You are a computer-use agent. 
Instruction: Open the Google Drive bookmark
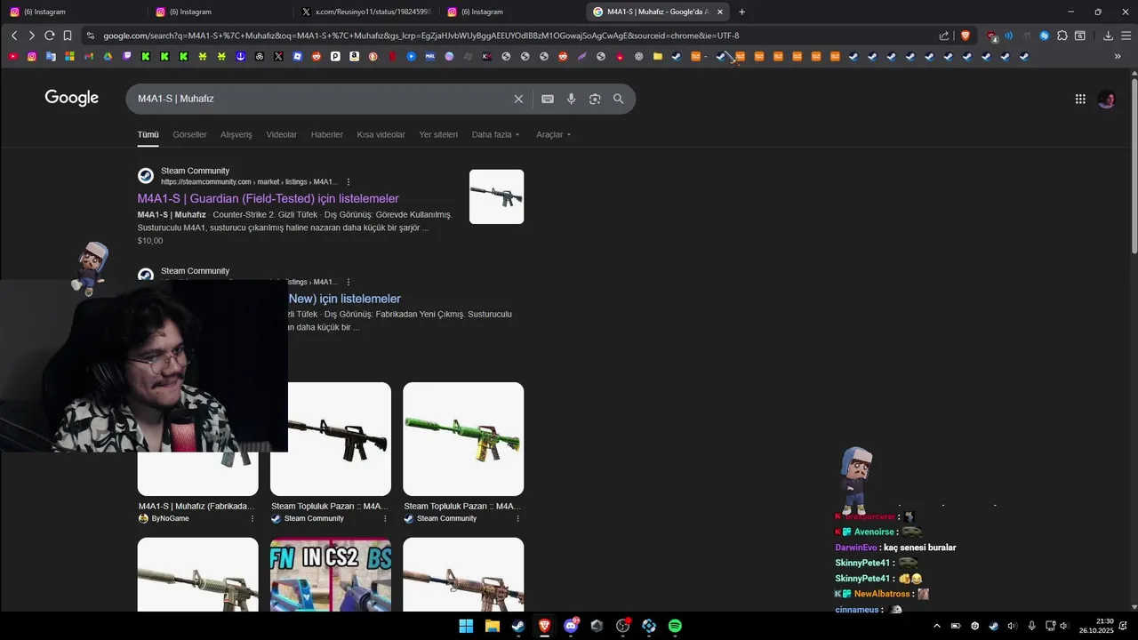pos(108,56)
